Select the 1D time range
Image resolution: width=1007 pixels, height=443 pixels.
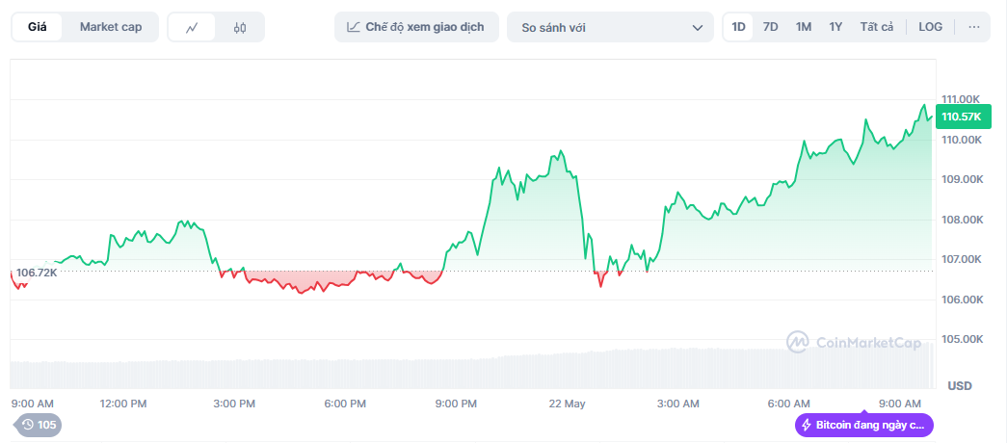coord(738,27)
